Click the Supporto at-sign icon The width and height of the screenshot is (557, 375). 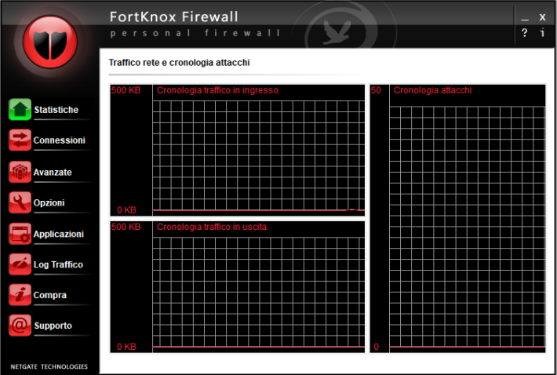point(20,326)
